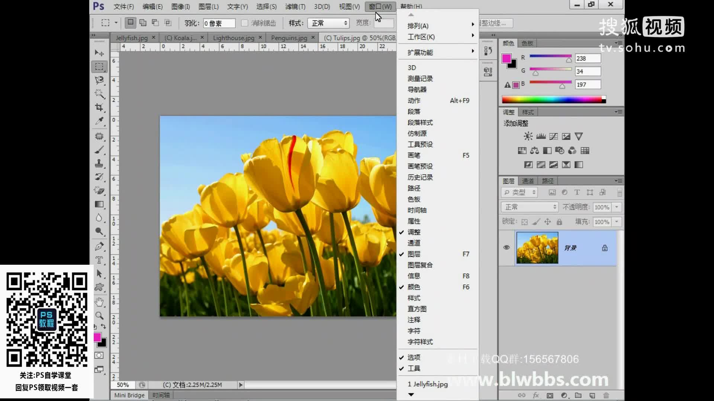Select the Move tool

pos(99,53)
